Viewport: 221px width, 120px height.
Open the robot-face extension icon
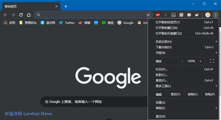coord(173,15)
